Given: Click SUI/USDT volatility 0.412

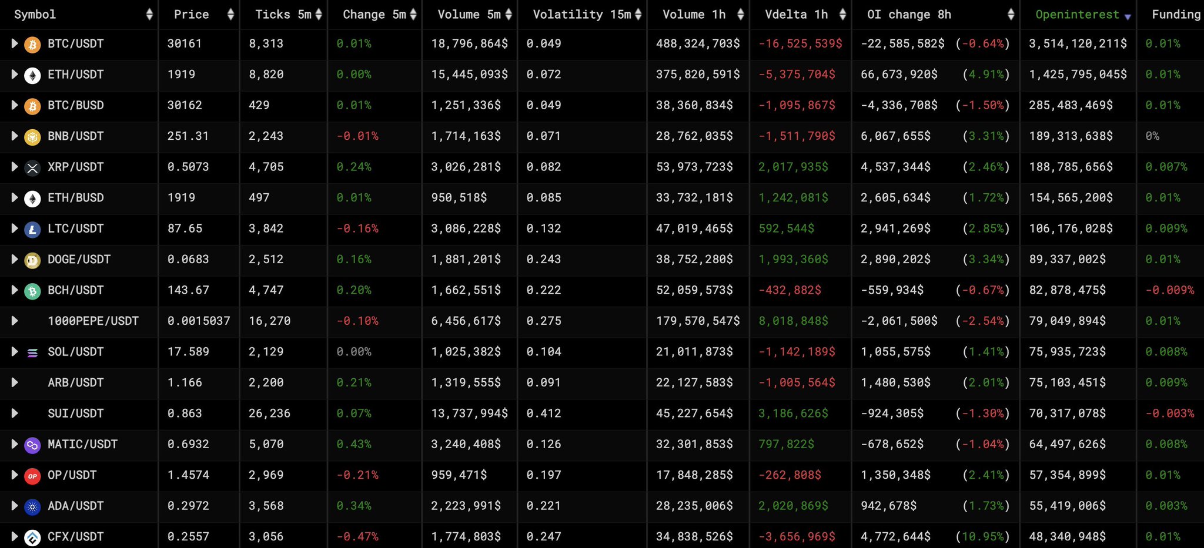Looking at the screenshot, I should coord(544,413).
